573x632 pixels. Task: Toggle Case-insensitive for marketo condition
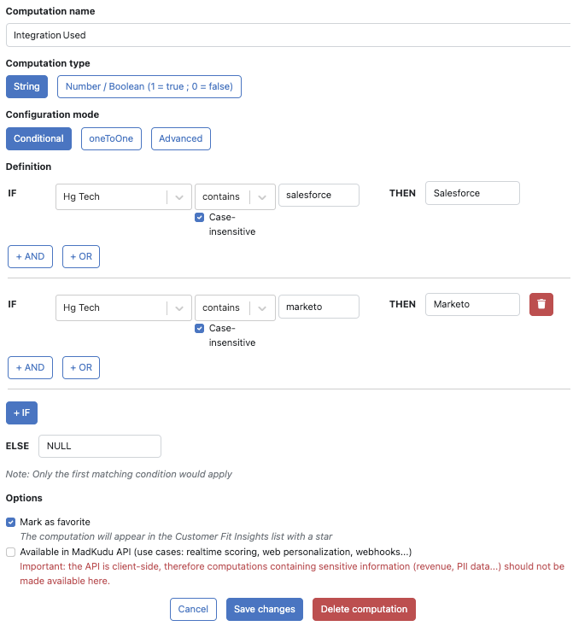click(199, 329)
